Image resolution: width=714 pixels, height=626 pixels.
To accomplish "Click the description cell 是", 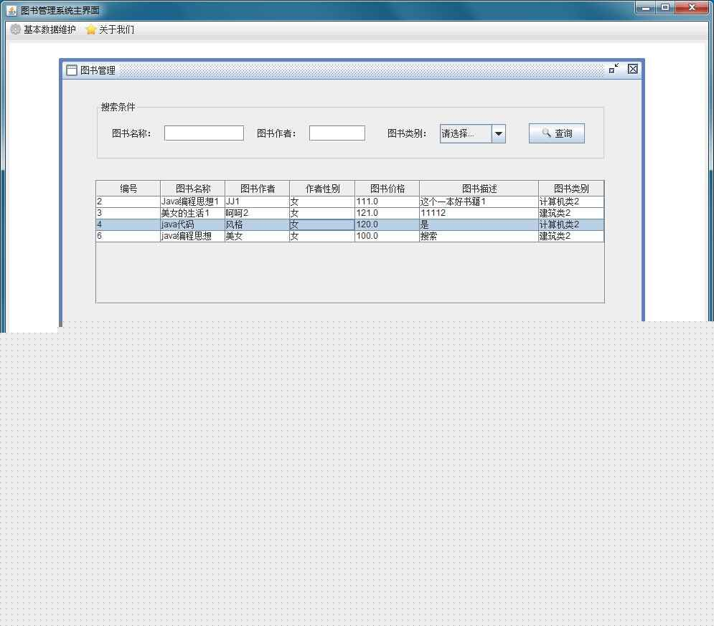I will click(479, 224).
